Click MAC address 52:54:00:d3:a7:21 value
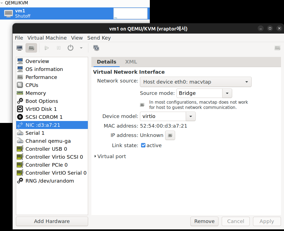 click(x=164, y=126)
